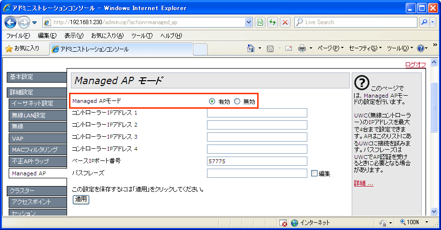Open 無線 in the sidebar
441x230 pixels.
click(38, 127)
